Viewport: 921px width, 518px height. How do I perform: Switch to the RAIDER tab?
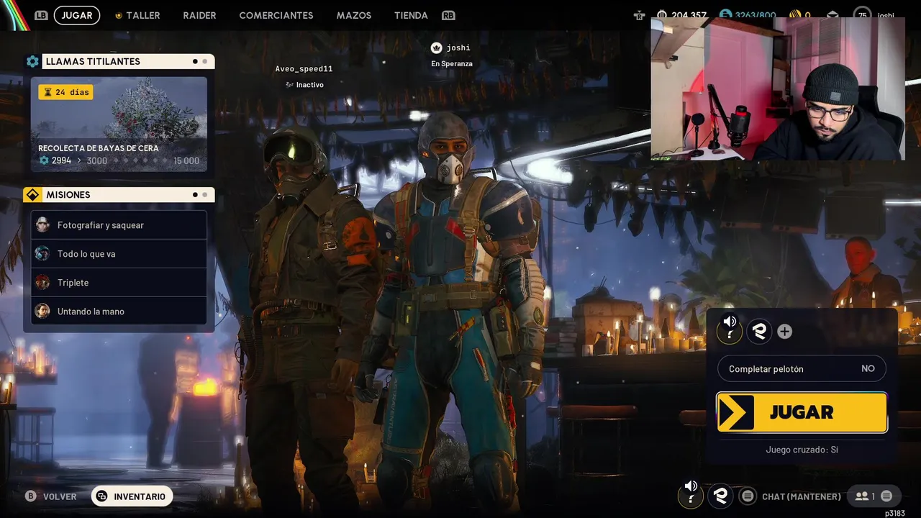tap(199, 15)
